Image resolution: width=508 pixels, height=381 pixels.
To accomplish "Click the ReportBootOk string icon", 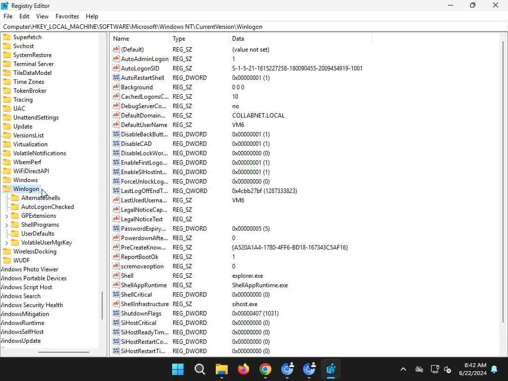I will 116,256.
